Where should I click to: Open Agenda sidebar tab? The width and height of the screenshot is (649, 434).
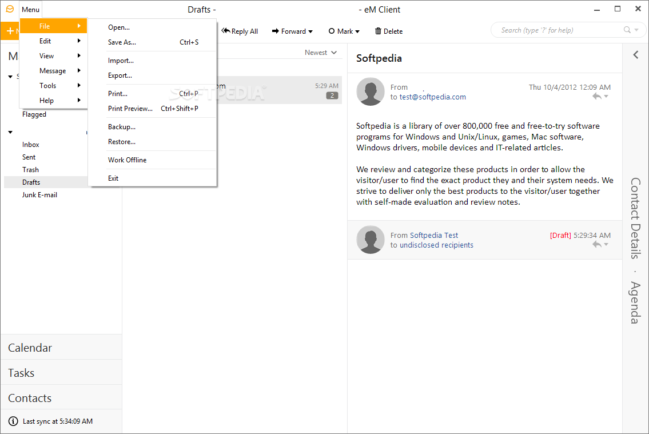point(636,302)
